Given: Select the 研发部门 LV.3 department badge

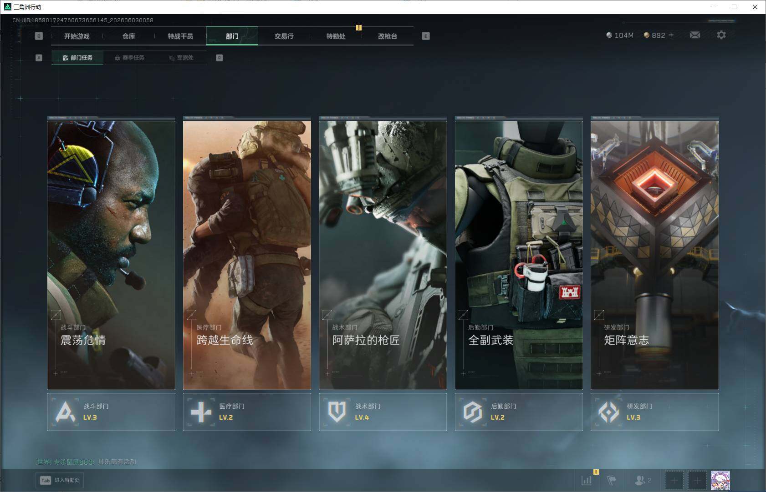Looking at the screenshot, I should click(x=654, y=412).
